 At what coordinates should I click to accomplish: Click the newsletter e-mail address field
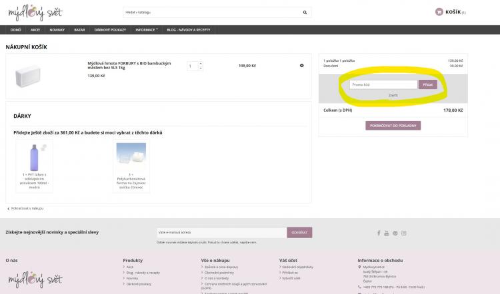221,233
